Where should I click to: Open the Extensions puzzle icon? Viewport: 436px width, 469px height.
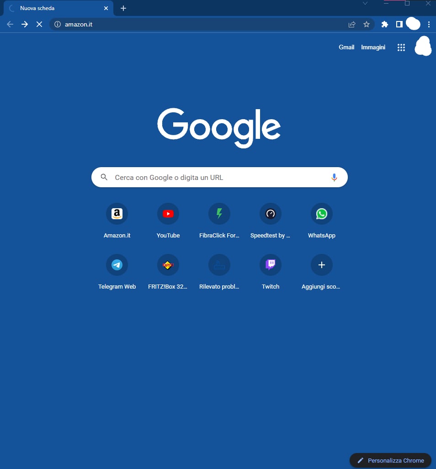pos(384,24)
